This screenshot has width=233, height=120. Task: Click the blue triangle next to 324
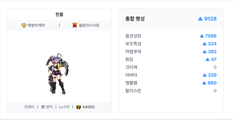click(204, 44)
